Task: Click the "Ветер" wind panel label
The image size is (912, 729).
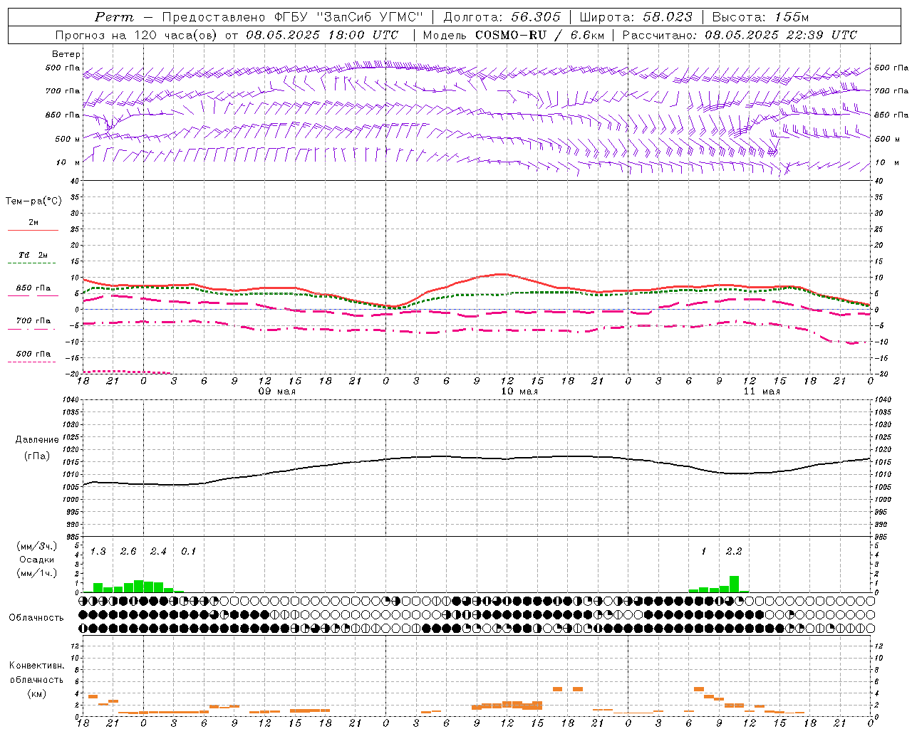Action: (x=66, y=54)
